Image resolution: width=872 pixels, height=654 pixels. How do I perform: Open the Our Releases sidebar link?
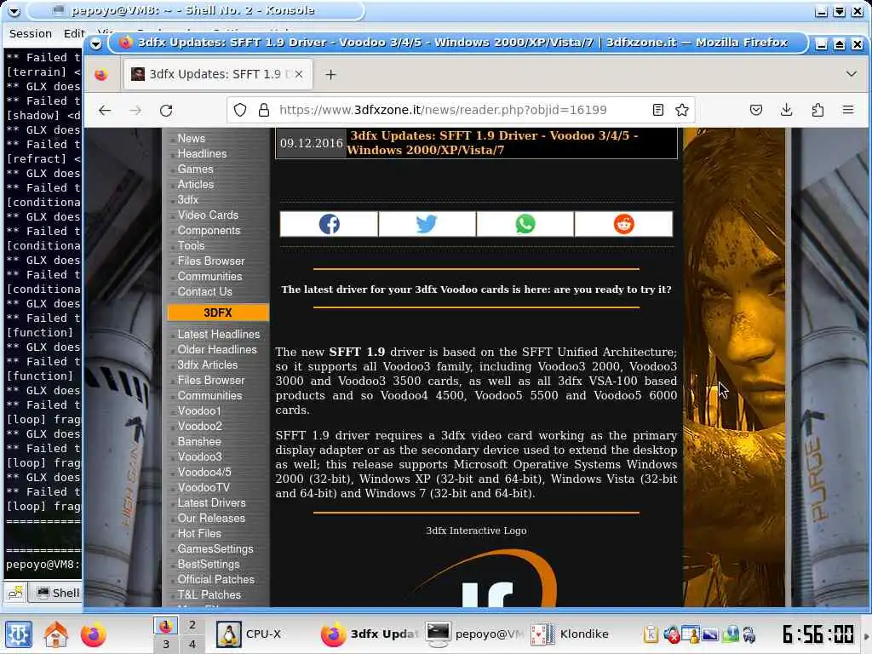pyautogui.click(x=211, y=519)
